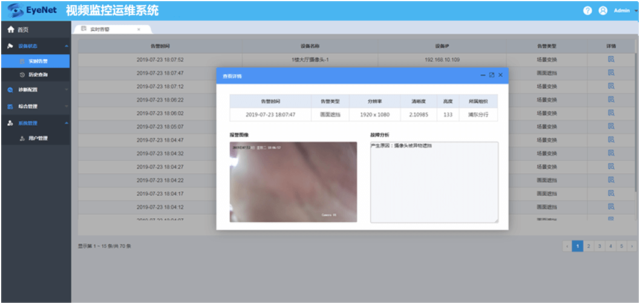This screenshot has width=640, height=304.
Task: Go to page 3 of results
Action: (598, 246)
